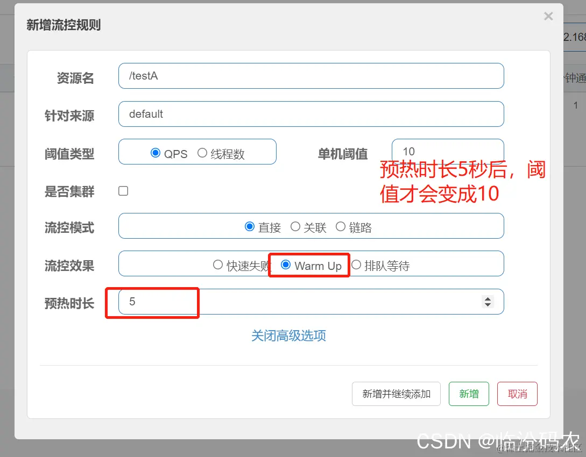Screen dimensions: 586x457
Task: Choose the 链路 flow control mode
Action: tap(340, 226)
